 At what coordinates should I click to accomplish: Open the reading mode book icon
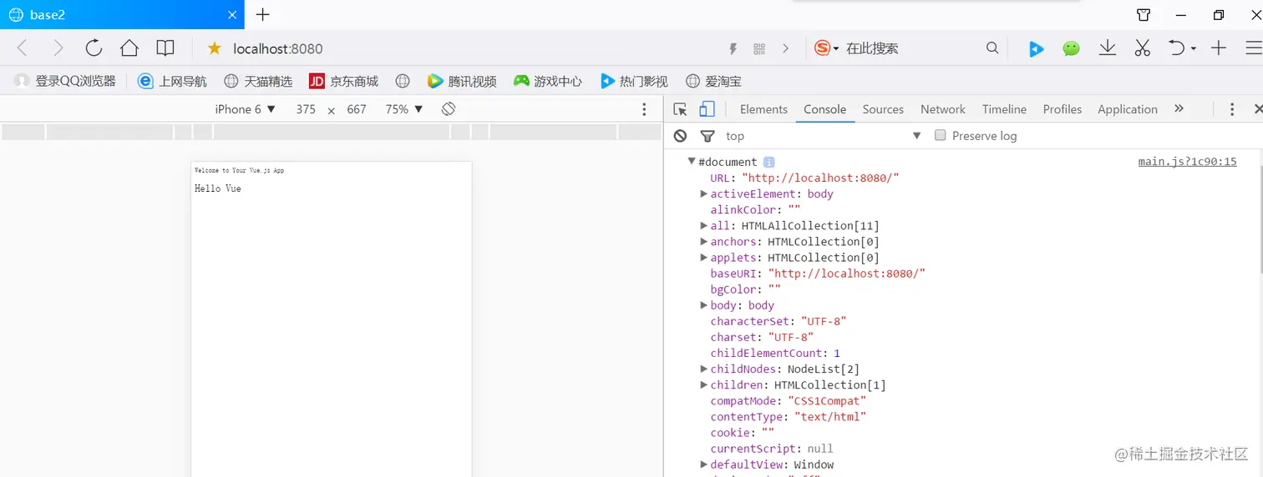(x=165, y=48)
